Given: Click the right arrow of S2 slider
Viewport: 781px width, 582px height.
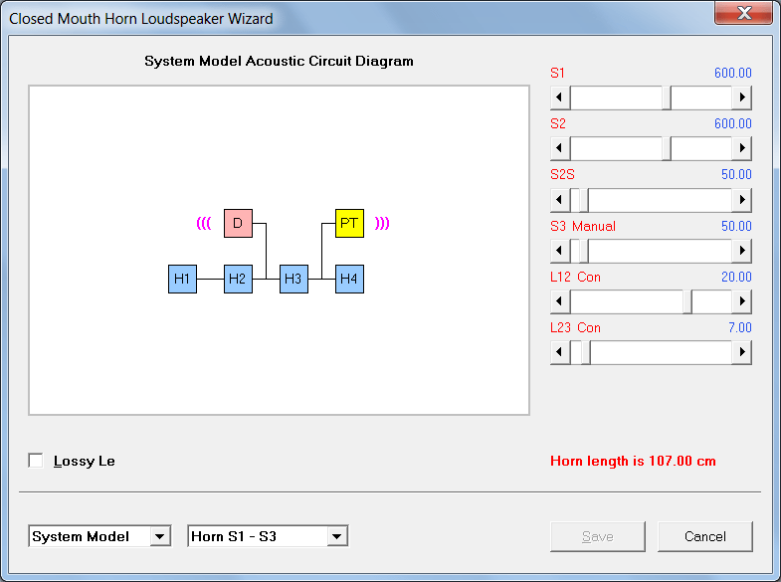Looking at the screenshot, I should tap(741, 148).
